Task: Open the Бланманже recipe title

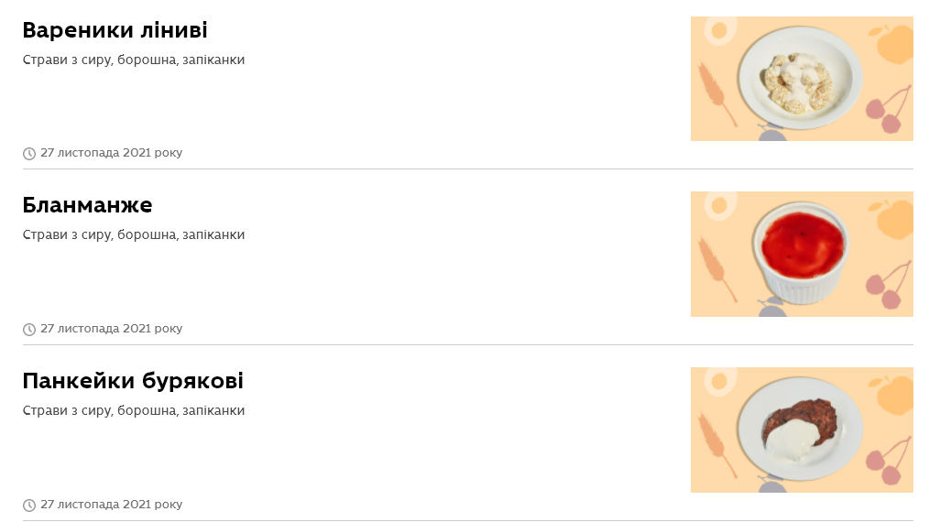Action: 88,206
